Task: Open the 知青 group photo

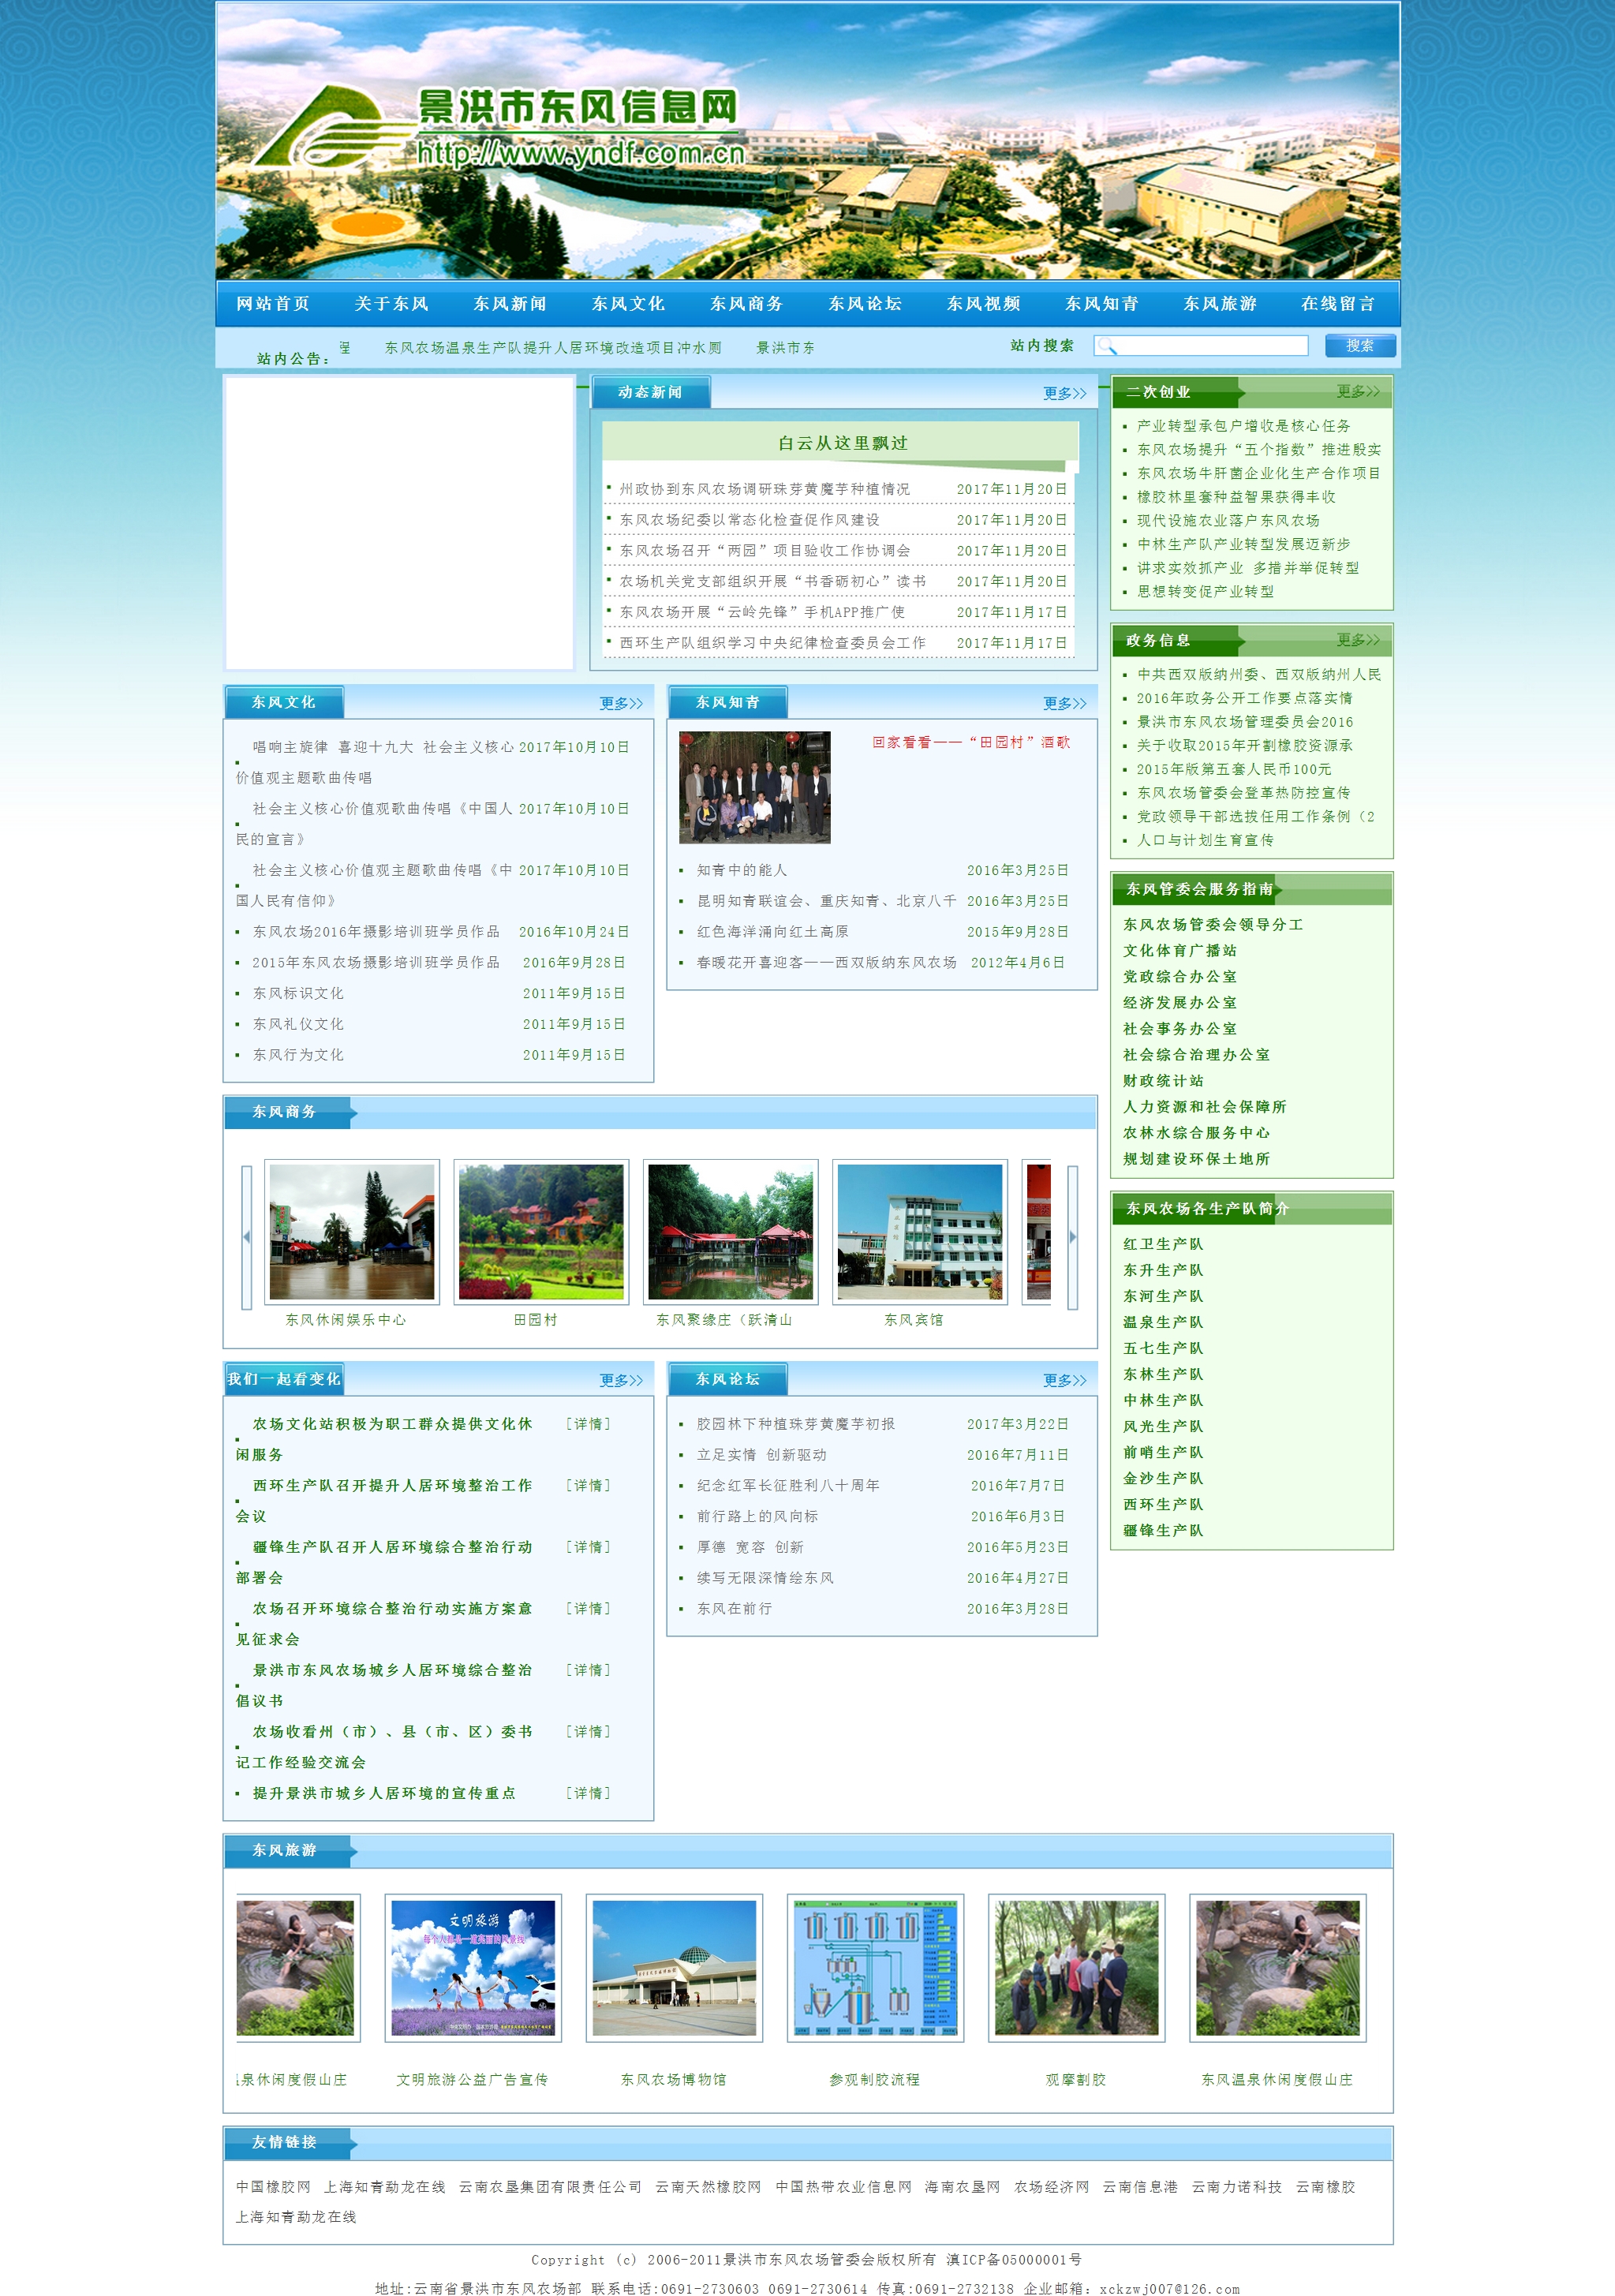Action: 754,787
